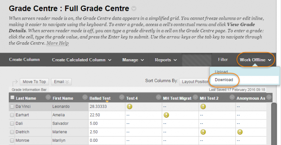281x145 pixels.
Task: Click the Move To Top button
Action: point(34,82)
